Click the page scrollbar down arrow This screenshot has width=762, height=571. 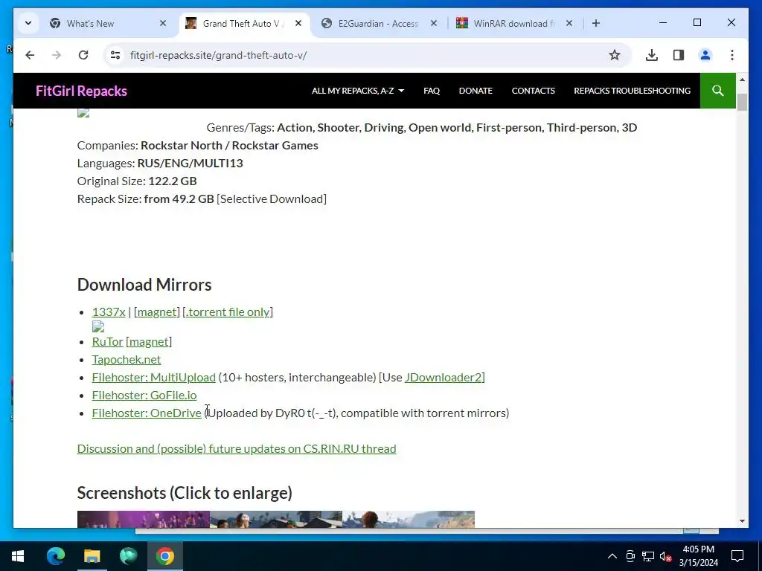[742, 521]
